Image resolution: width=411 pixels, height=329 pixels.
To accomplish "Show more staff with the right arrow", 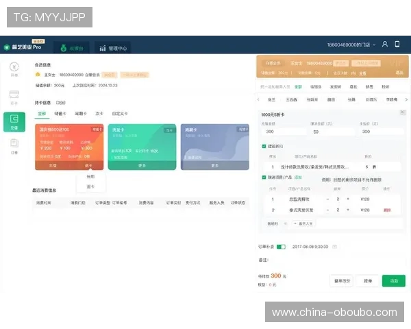I will point(406,99).
